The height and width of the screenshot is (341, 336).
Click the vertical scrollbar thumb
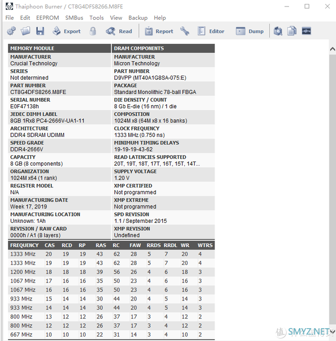click(x=333, y=189)
